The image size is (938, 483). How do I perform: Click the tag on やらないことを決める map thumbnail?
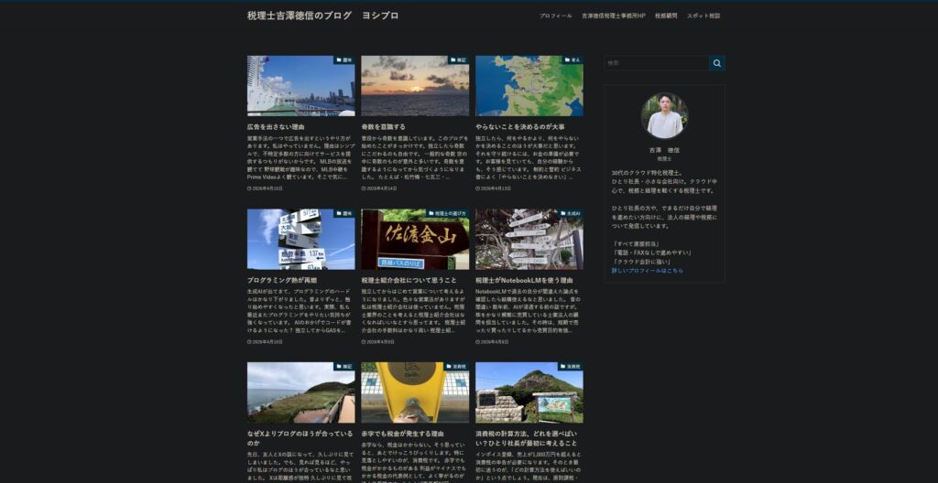tap(572, 60)
